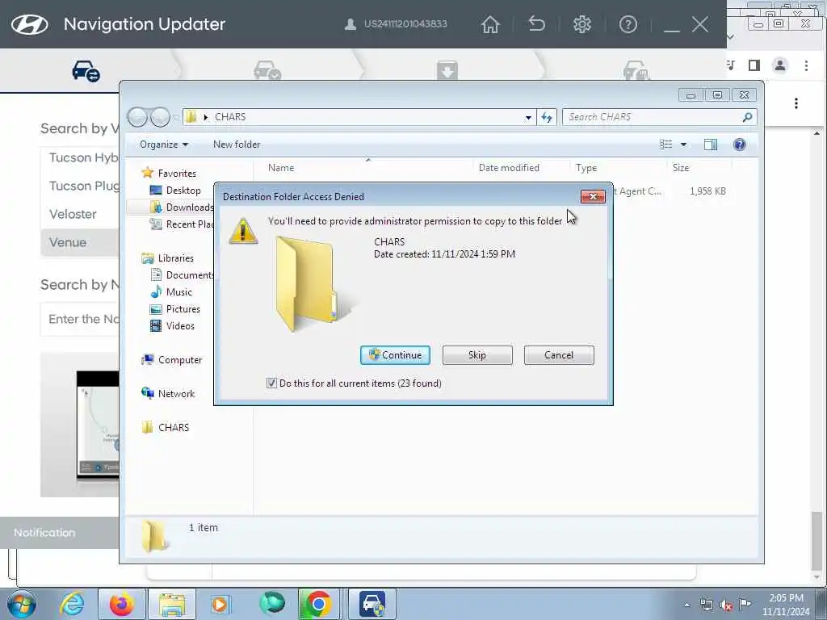Open Firefox from taskbar
This screenshot has width=827, height=620.
click(x=121, y=604)
